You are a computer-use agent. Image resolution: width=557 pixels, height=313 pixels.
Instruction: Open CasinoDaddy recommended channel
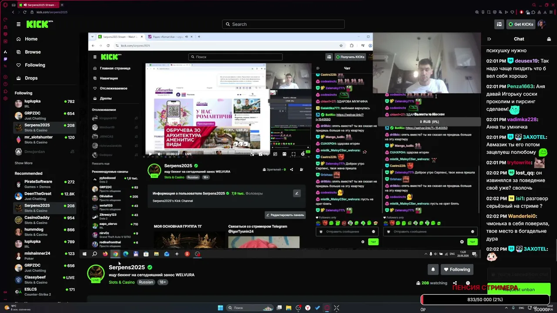tap(45, 220)
